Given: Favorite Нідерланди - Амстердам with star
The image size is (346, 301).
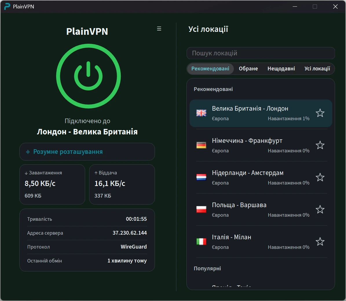Looking at the screenshot, I should click(x=320, y=177).
